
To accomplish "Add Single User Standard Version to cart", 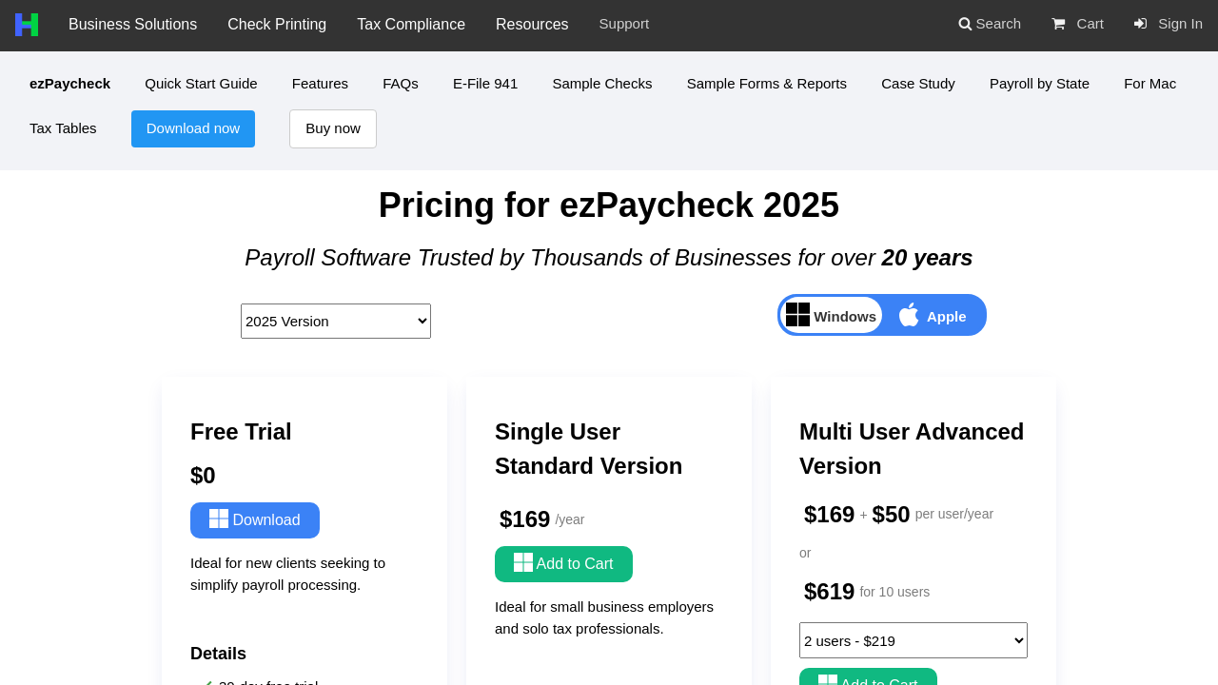I will 563,564.
